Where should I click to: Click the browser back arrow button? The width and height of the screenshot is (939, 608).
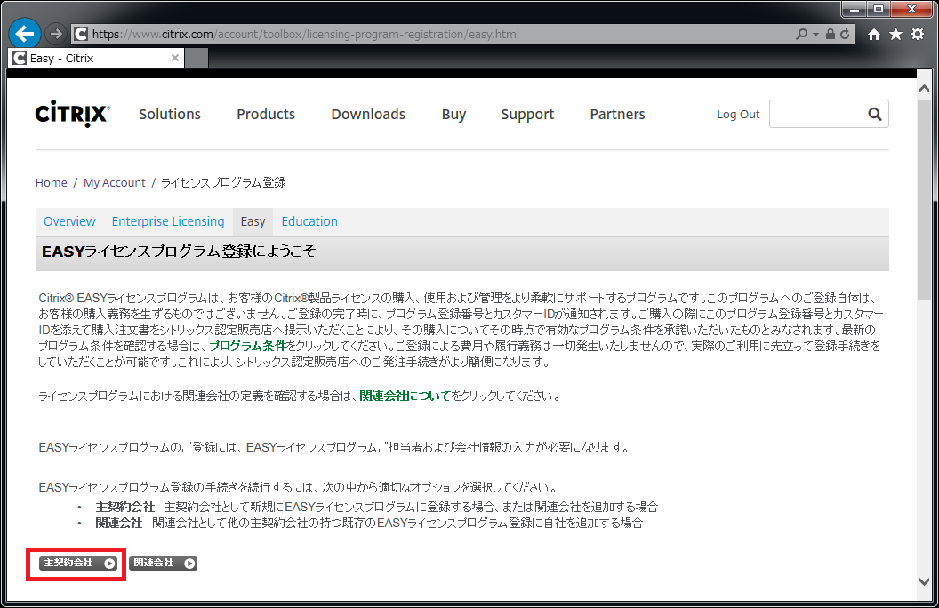[x=25, y=34]
